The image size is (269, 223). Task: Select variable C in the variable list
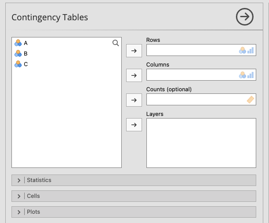[26, 64]
